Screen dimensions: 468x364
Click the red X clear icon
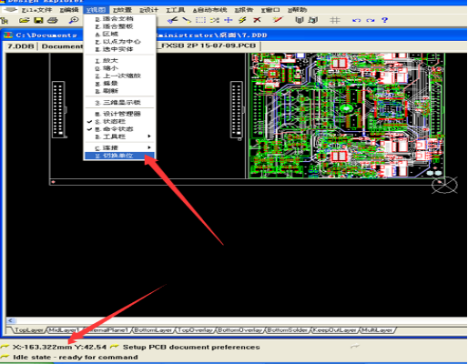coord(257,20)
